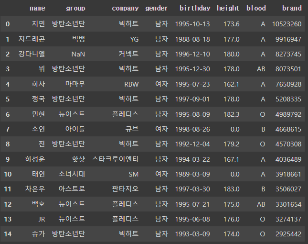
Task: Select the name cell '하성운'
Action: (x=35, y=159)
